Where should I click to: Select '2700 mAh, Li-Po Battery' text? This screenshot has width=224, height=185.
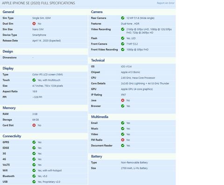(134, 168)
